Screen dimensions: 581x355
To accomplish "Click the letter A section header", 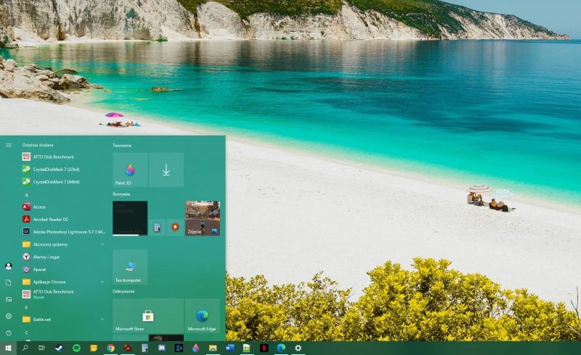I will tap(26, 195).
